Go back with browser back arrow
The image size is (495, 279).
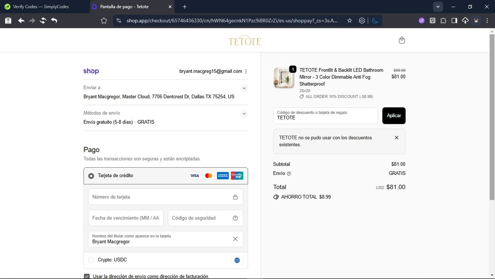(x=21, y=20)
